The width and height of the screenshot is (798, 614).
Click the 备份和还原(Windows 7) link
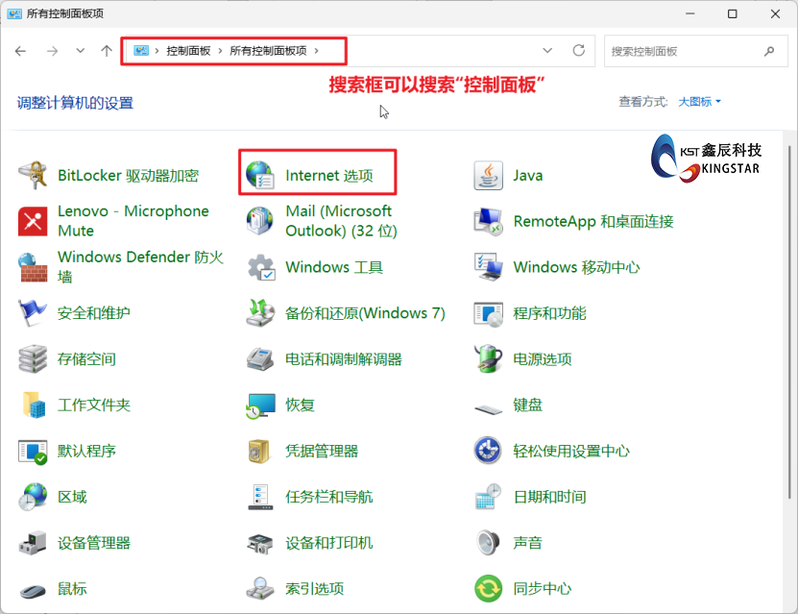365,313
